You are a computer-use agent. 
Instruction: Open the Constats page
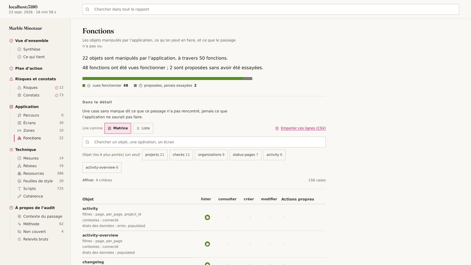(31, 95)
